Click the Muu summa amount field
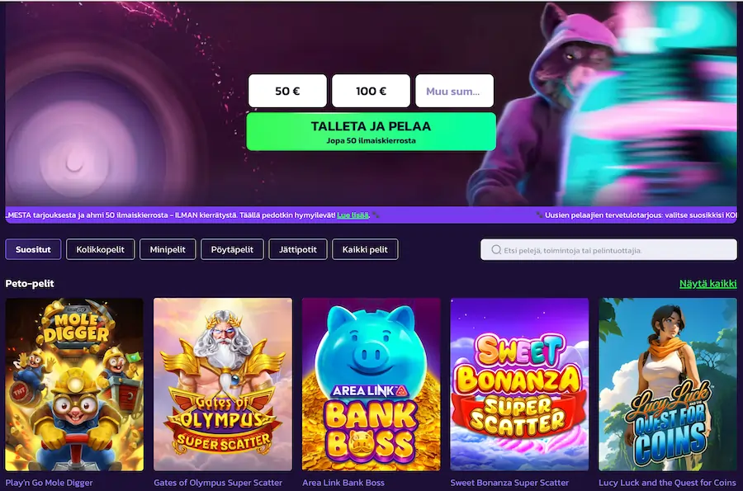743x491 pixels. (x=454, y=91)
